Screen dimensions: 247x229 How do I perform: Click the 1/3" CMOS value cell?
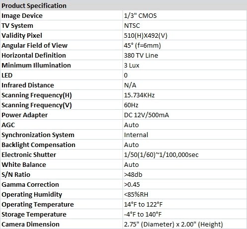click(x=185, y=15)
